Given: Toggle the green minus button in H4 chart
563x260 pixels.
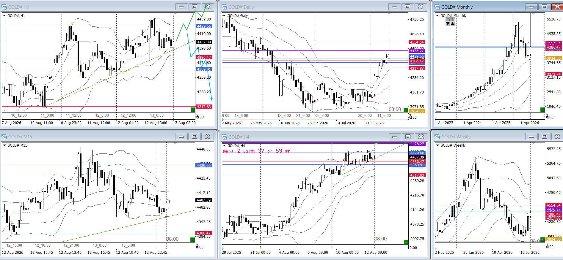Looking at the screenshot, I should pyautogui.click(x=406, y=242).
